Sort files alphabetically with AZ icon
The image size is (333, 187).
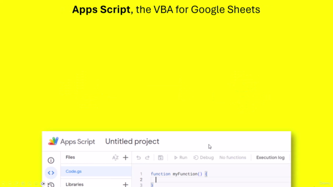click(x=116, y=157)
